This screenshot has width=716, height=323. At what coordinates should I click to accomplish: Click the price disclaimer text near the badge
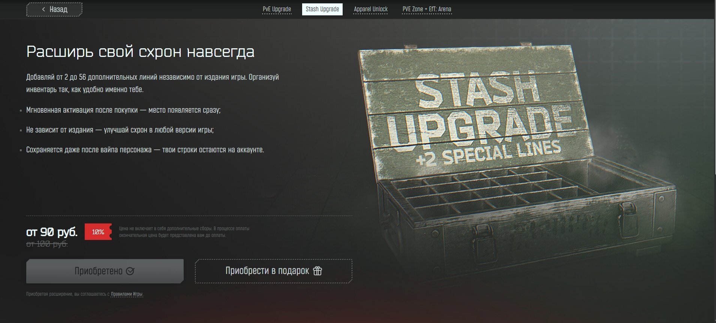click(x=184, y=232)
